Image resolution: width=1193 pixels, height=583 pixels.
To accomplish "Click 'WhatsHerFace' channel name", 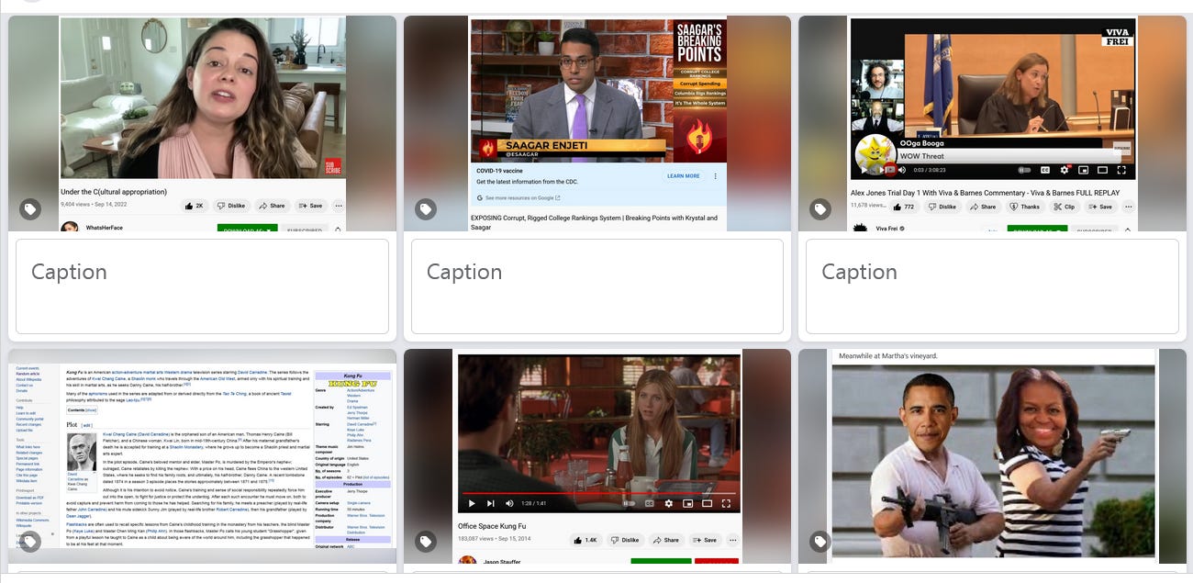I will [103, 228].
